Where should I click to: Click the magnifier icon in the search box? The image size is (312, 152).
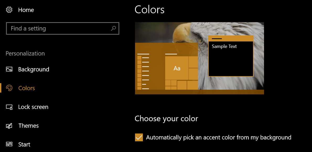pyautogui.click(x=113, y=28)
